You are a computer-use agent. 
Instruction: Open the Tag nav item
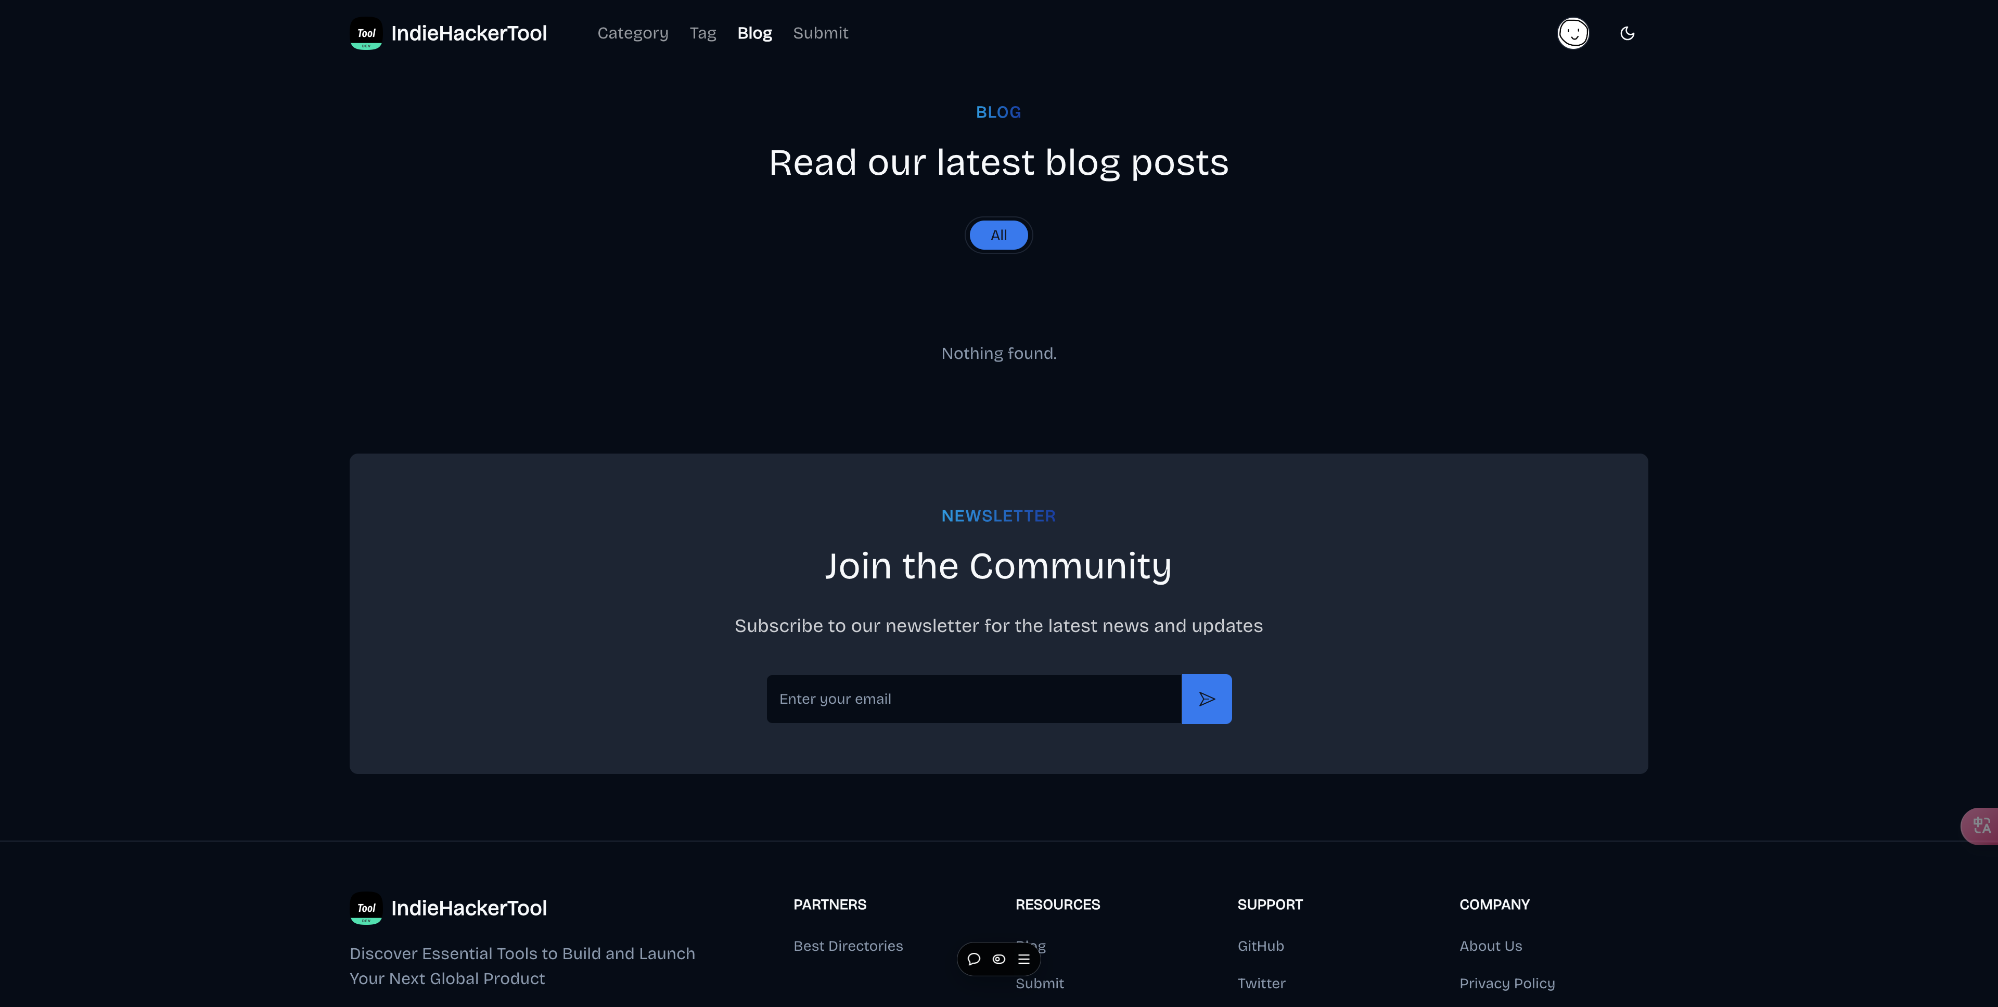[703, 33]
